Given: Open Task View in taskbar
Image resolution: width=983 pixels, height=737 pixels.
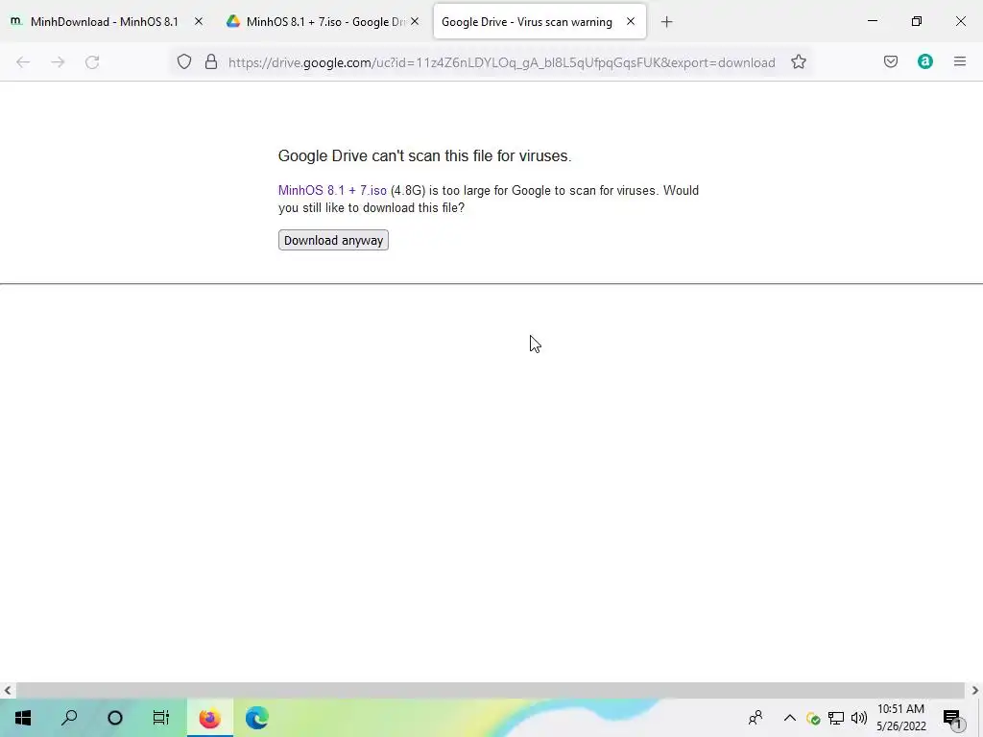Looking at the screenshot, I should 161,718.
